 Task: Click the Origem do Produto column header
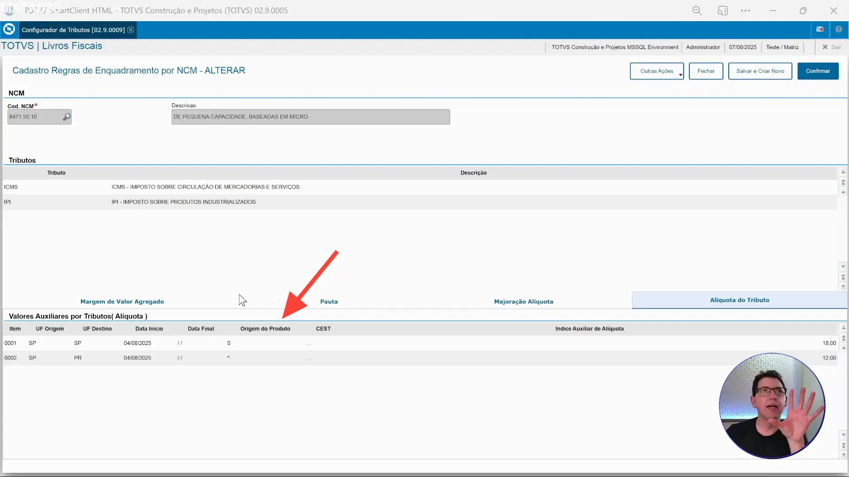click(265, 329)
